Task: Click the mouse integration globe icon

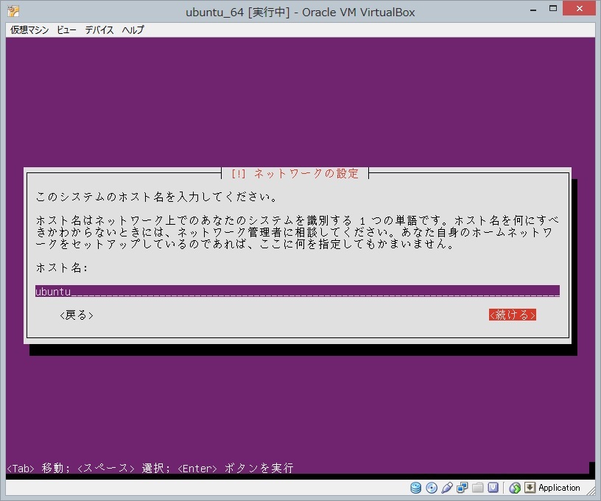Action: [515, 488]
